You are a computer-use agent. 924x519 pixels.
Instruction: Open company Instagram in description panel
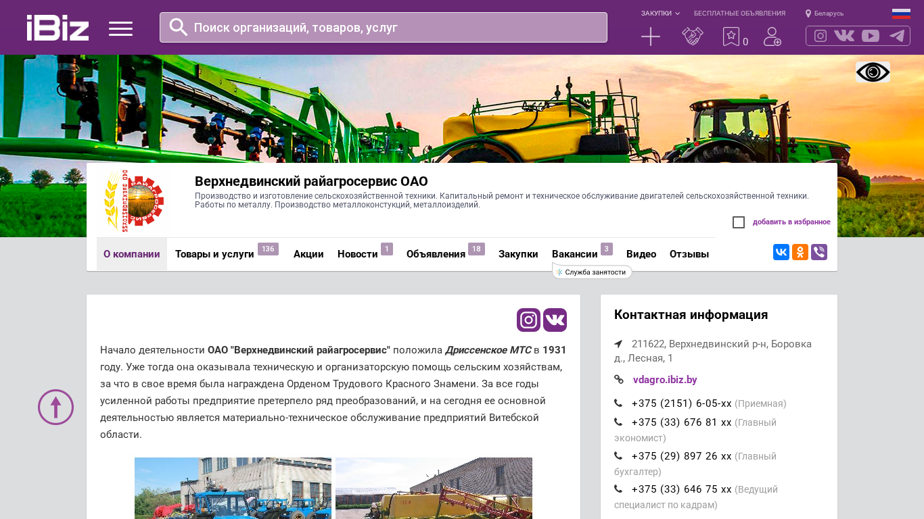click(528, 320)
